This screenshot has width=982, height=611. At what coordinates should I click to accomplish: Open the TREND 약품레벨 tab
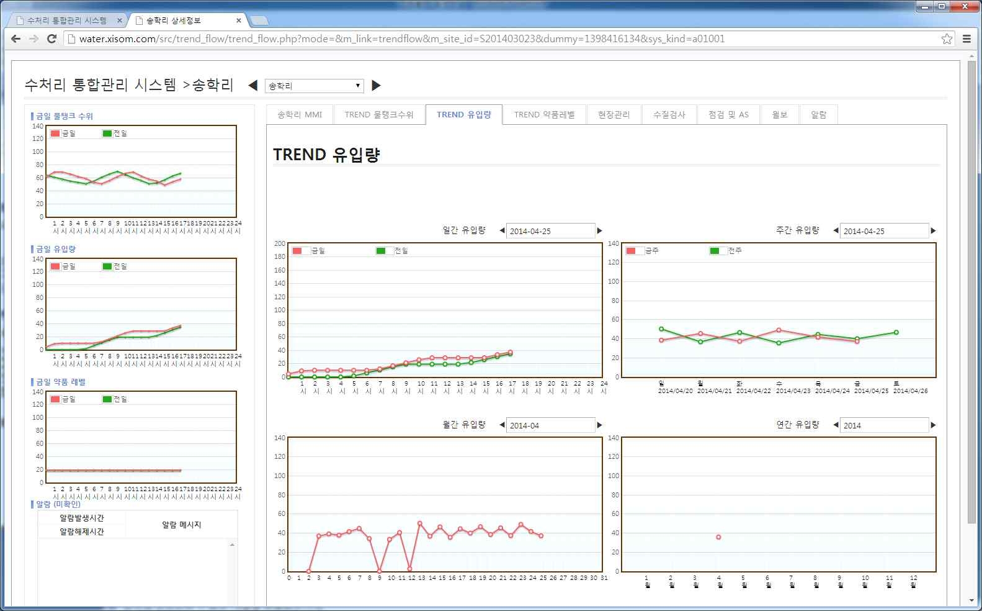(x=545, y=115)
